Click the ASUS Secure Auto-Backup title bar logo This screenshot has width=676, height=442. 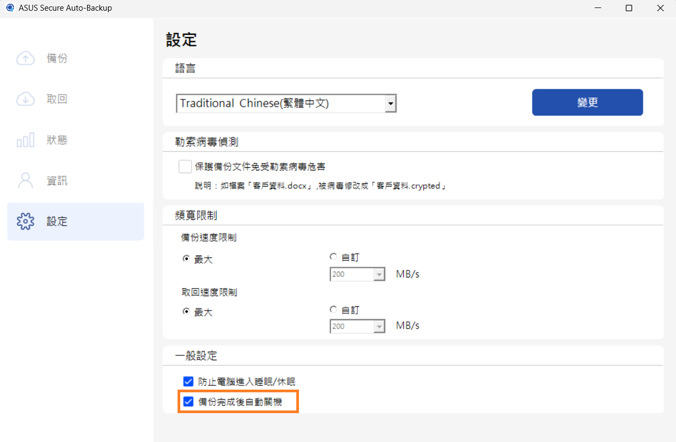10,8
